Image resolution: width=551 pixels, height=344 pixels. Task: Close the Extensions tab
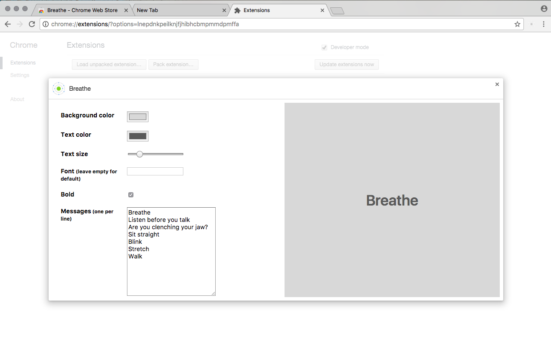(x=322, y=10)
